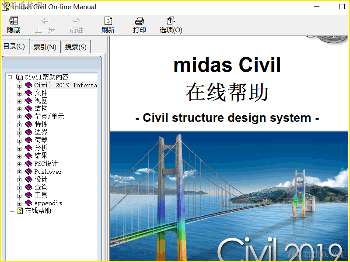This screenshot has height=262, width=350.
Task: Expand the 分析 tree node
Action: (19, 148)
